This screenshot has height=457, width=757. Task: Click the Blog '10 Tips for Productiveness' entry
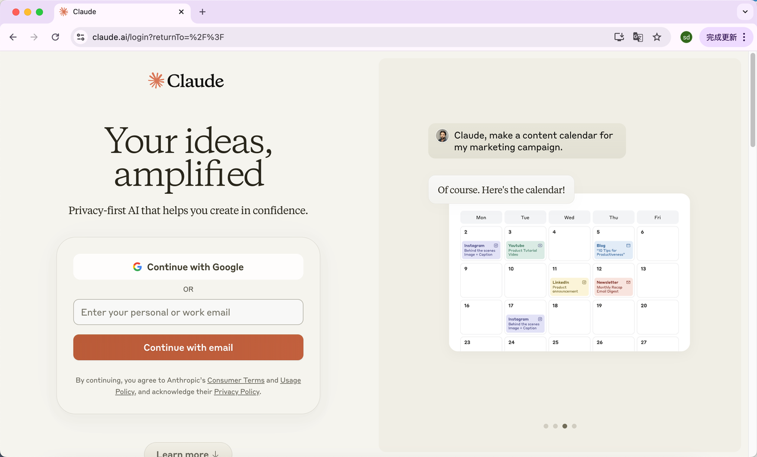pyautogui.click(x=614, y=249)
